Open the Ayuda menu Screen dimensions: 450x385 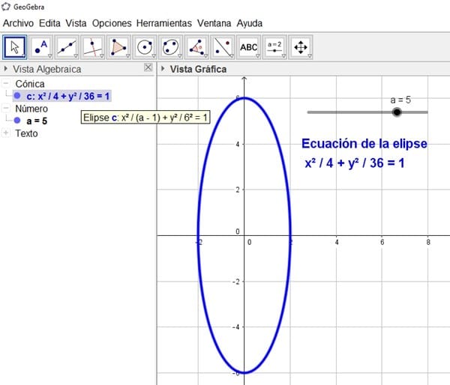click(x=250, y=23)
